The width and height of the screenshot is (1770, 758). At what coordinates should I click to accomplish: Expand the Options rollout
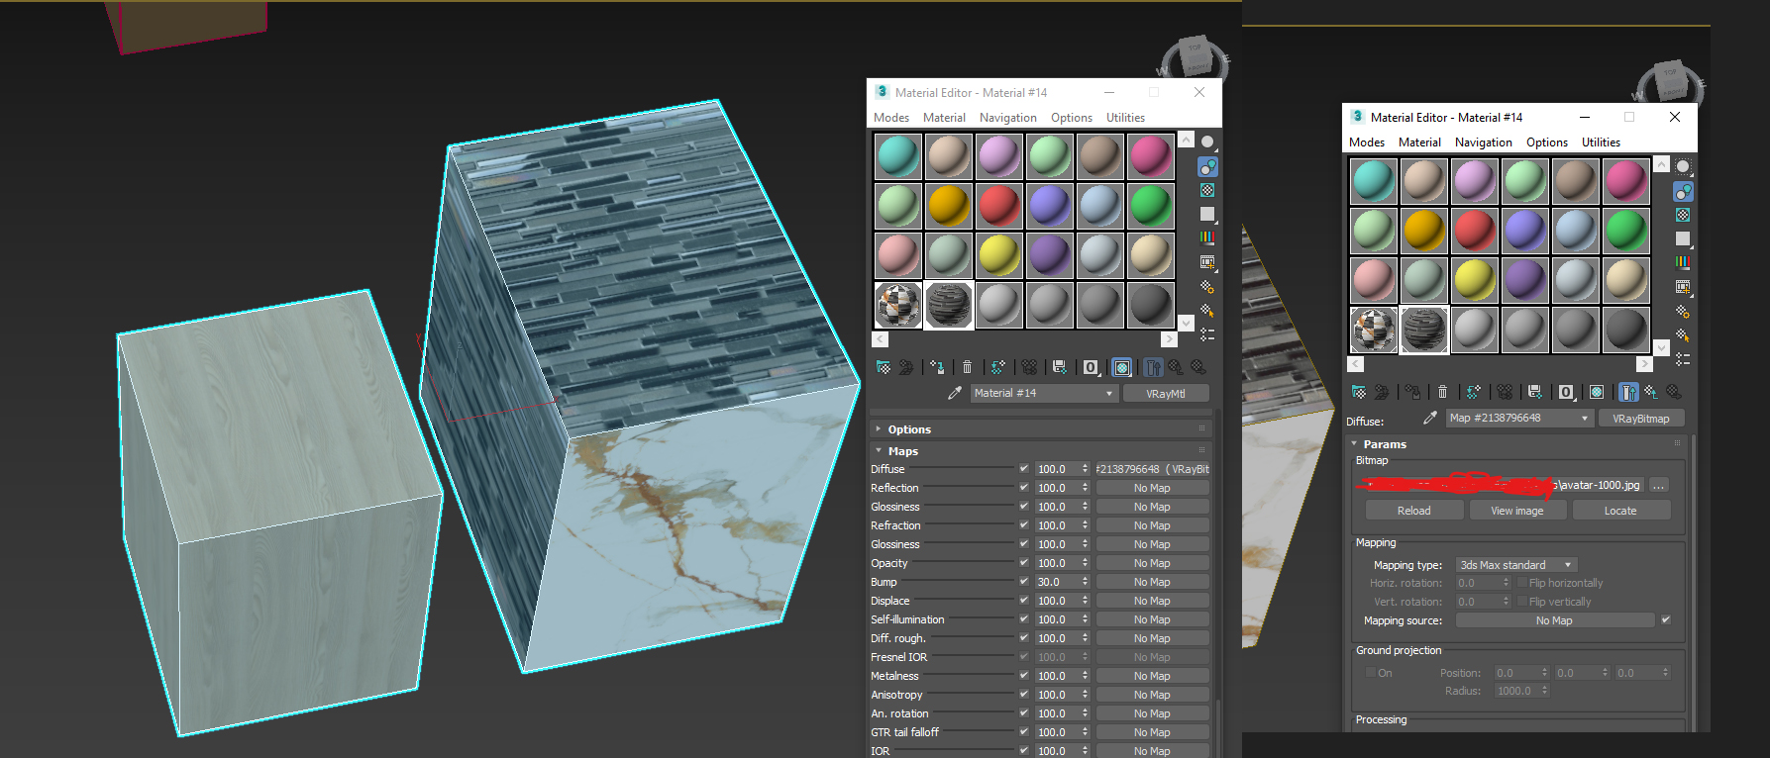pos(908,429)
